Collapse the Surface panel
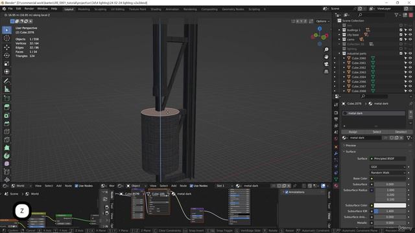This screenshot has width=415, height=233. (350, 151)
